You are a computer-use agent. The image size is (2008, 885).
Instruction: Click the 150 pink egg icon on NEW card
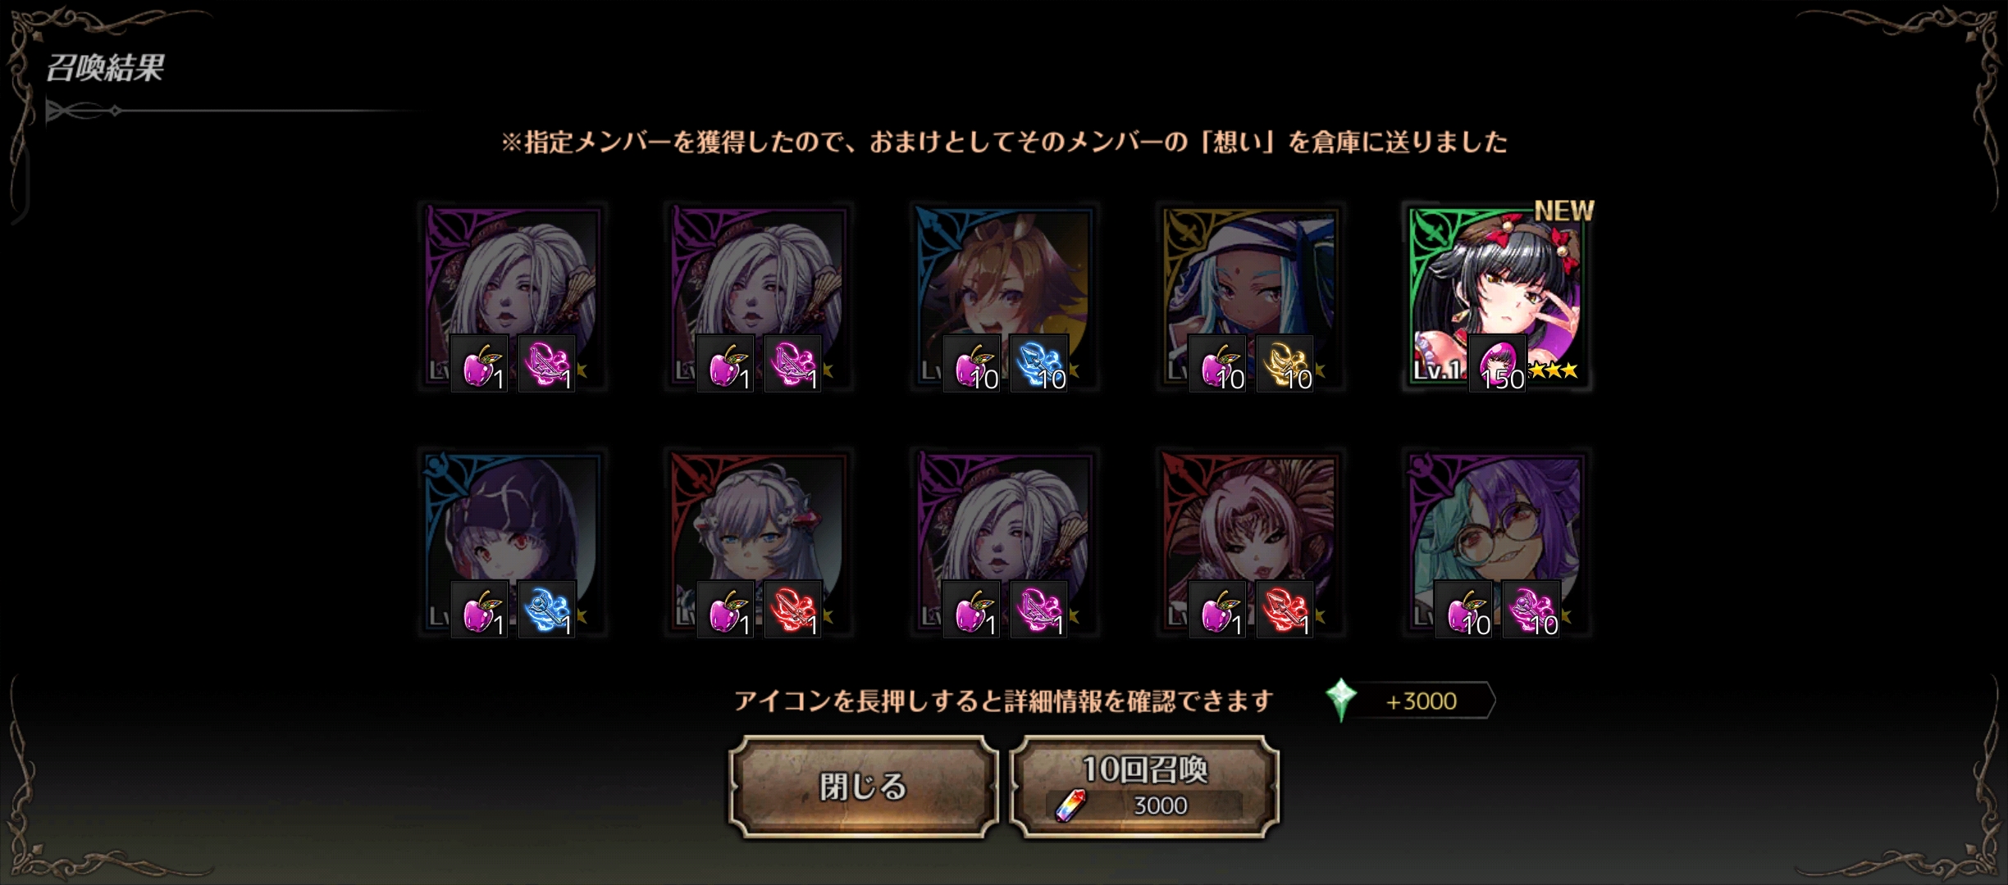point(1498,363)
